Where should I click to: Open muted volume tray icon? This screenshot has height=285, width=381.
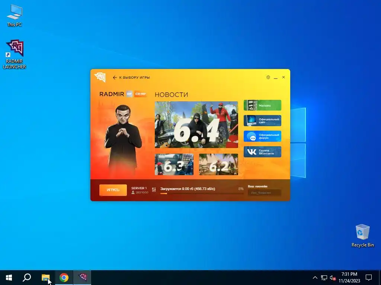pyautogui.click(x=333, y=278)
